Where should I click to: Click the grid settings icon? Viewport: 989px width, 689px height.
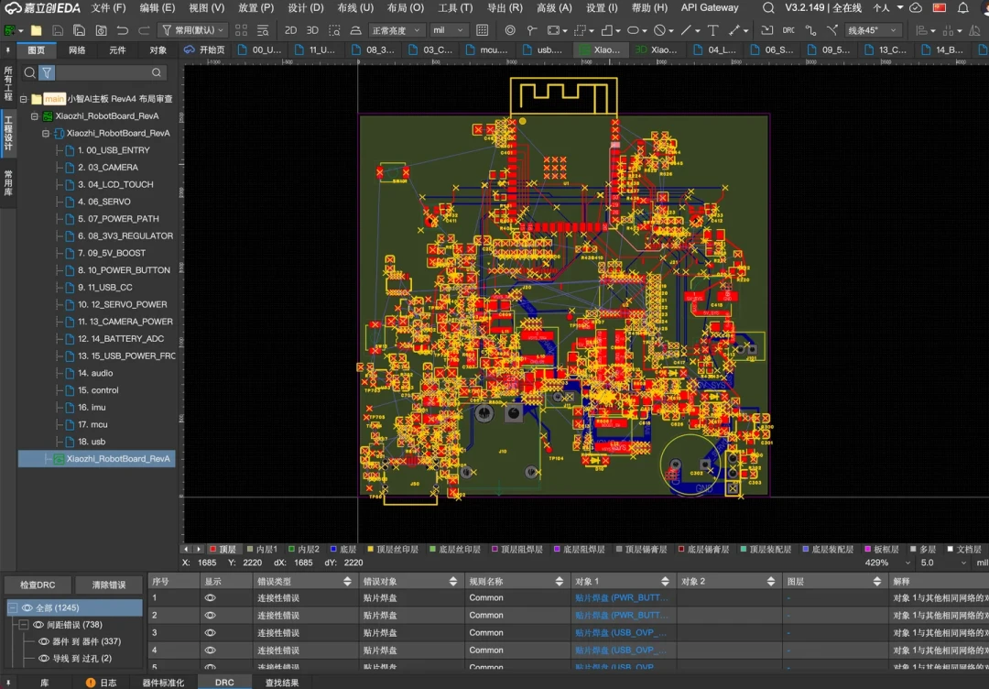(x=482, y=30)
